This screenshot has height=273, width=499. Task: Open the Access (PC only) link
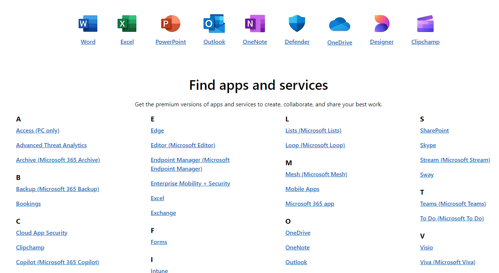(x=38, y=130)
